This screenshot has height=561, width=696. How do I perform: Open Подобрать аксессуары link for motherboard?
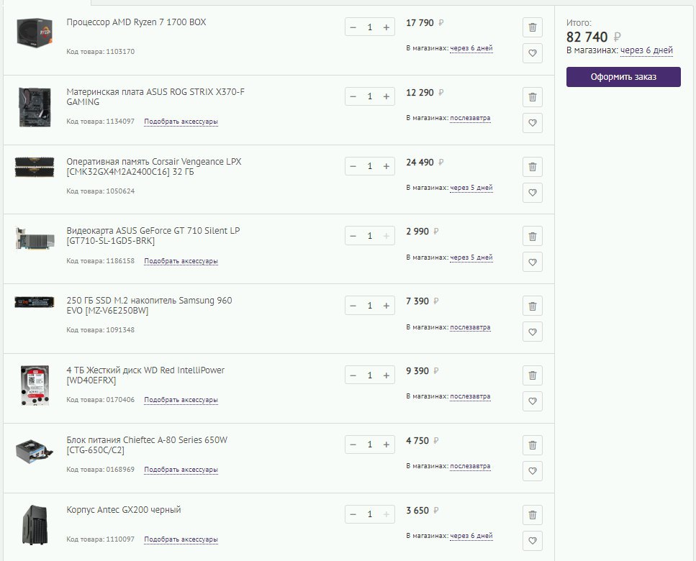click(181, 122)
